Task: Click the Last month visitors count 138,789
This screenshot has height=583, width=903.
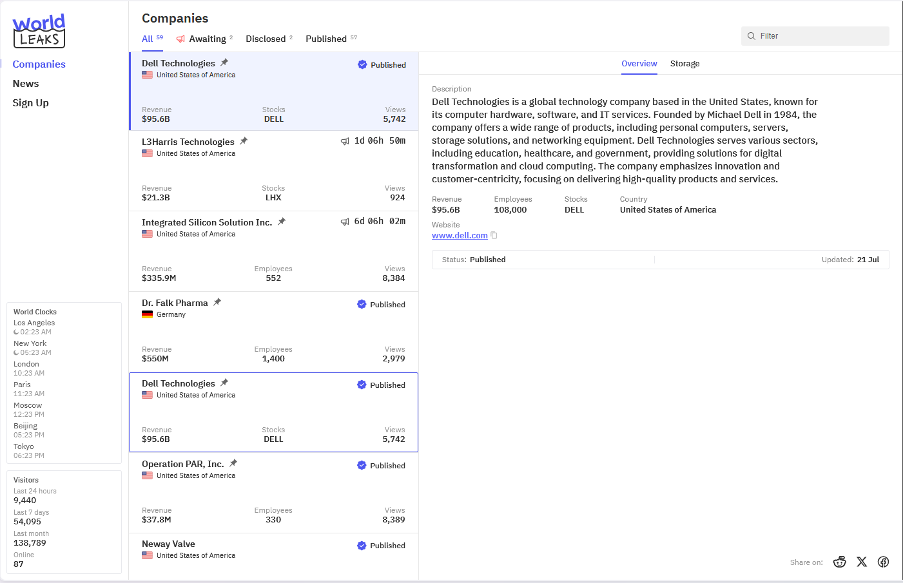Action: pos(30,543)
